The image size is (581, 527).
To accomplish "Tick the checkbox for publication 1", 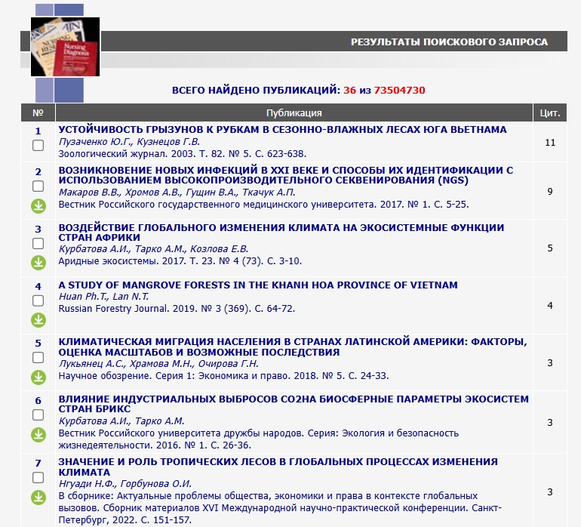I will 38,146.
